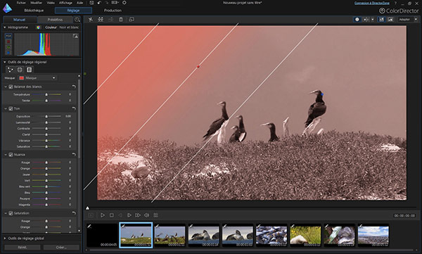422x254 pixels.
Task: Expand Outils de réglage global section
Action: [x=5, y=239]
